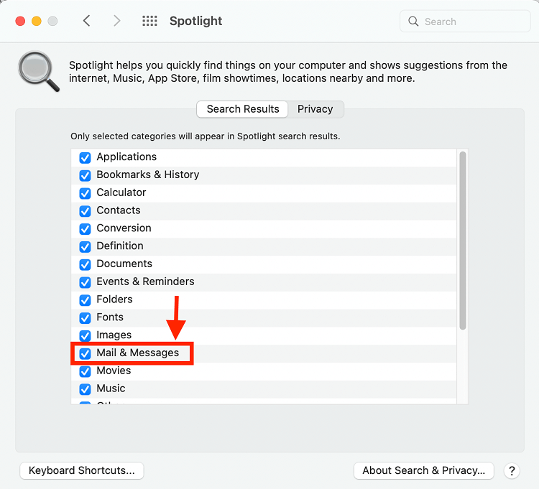The height and width of the screenshot is (489, 539).
Task: Click the Calculator label text
Action: [x=121, y=192]
